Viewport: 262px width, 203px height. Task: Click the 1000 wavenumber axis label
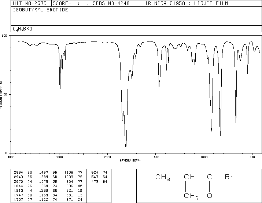coord(204,157)
